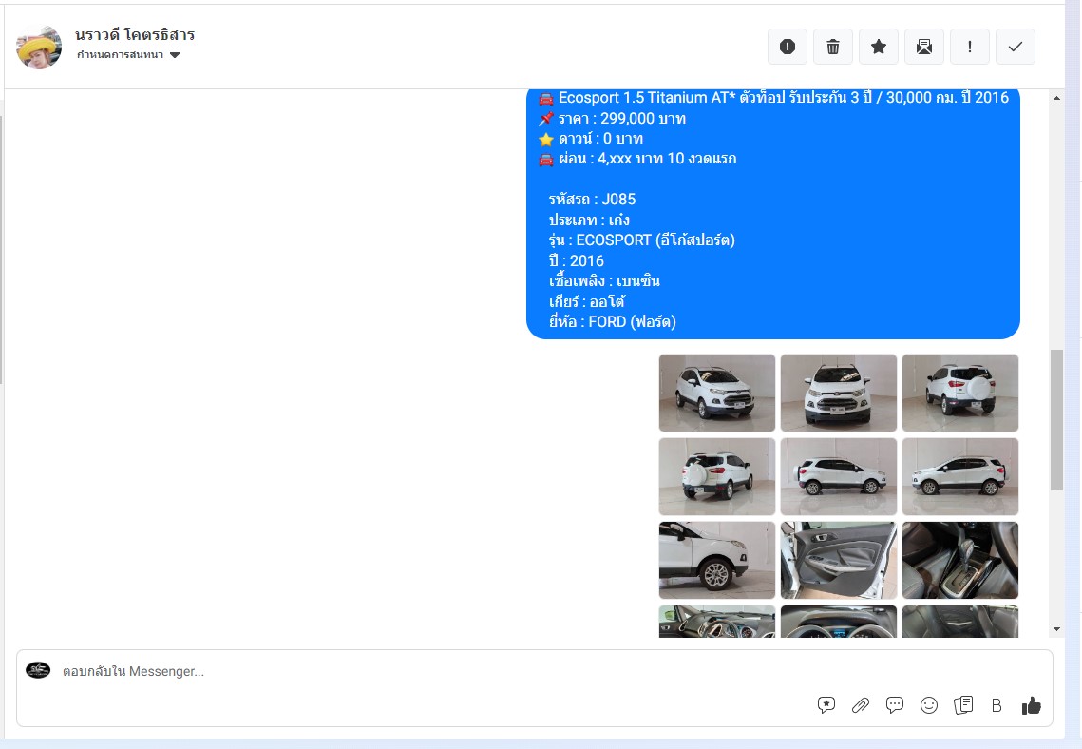Viewport: 1082px width, 749px height.
Task: Click the model line รุ่น : ECOSPORT
Action: [x=642, y=240]
